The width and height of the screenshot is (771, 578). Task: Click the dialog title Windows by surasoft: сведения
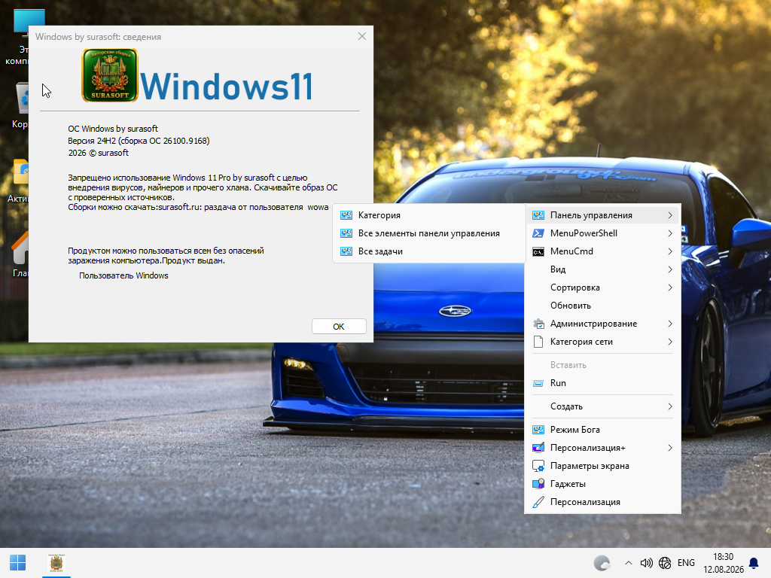pos(99,37)
